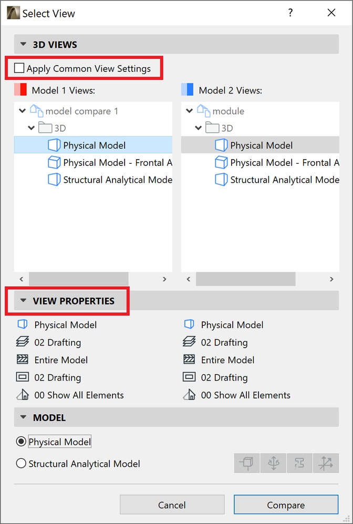
Task: Collapse the MODEL section
Action: coord(23,418)
